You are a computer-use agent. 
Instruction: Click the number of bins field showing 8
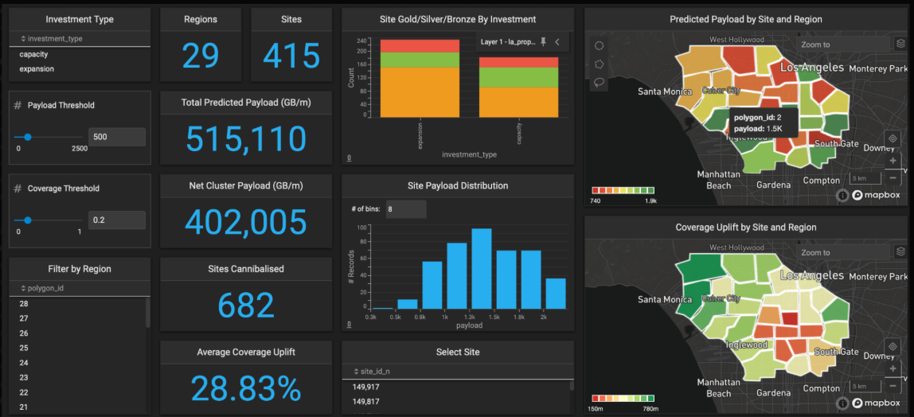click(406, 208)
